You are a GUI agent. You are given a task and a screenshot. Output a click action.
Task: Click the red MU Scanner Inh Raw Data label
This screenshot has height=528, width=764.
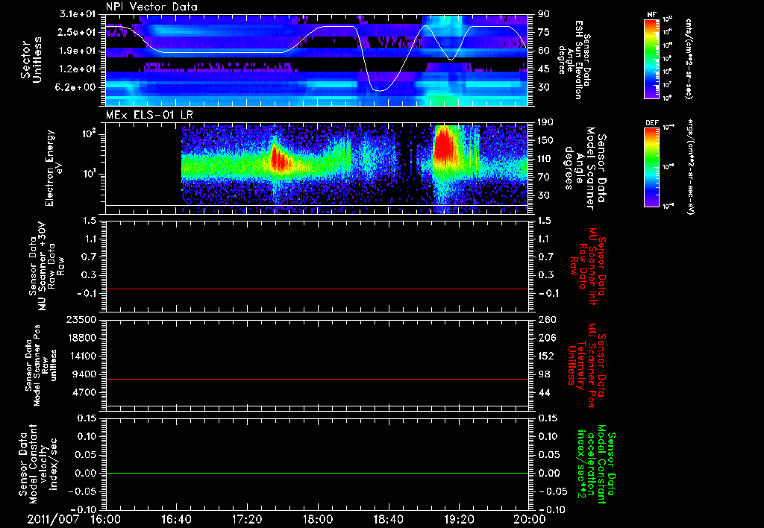coord(589,266)
